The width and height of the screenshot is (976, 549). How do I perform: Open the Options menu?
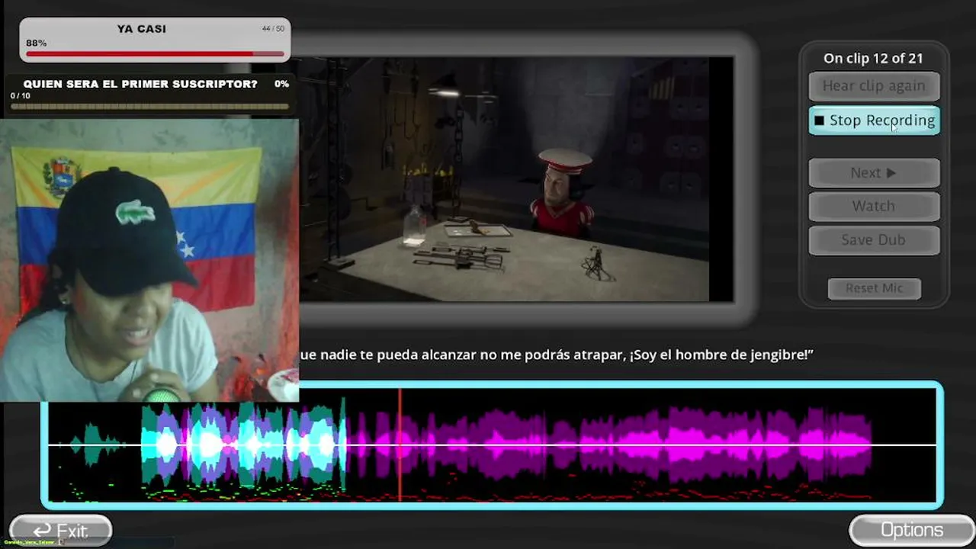pos(912,530)
